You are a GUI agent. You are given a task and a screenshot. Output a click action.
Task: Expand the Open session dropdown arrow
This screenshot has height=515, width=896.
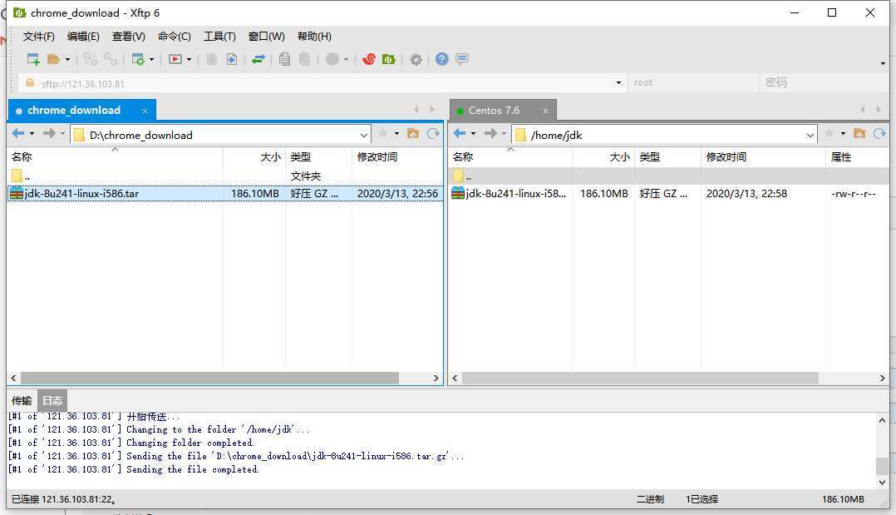[67, 60]
